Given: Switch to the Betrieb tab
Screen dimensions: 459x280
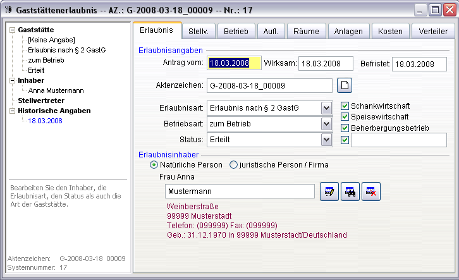Looking at the screenshot, I should [237, 31].
